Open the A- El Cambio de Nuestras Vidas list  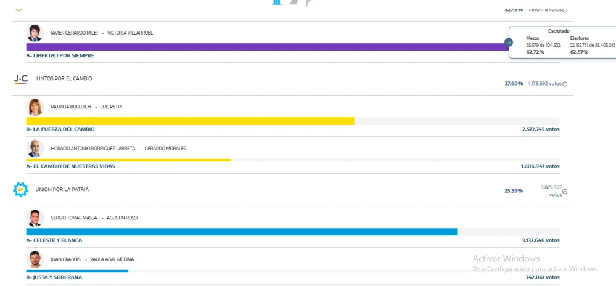click(x=70, y=166)
